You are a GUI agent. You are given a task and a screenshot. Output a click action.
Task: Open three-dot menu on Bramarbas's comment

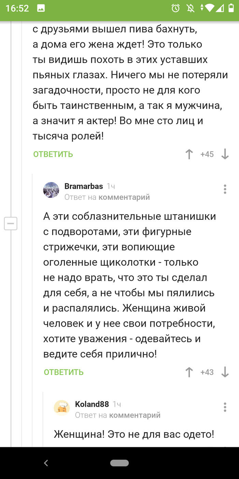(225, 189)
